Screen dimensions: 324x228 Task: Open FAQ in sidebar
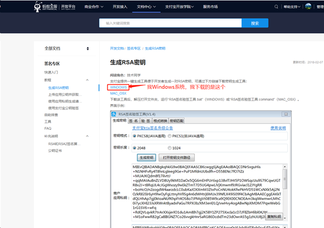click(x=48, y=128)
